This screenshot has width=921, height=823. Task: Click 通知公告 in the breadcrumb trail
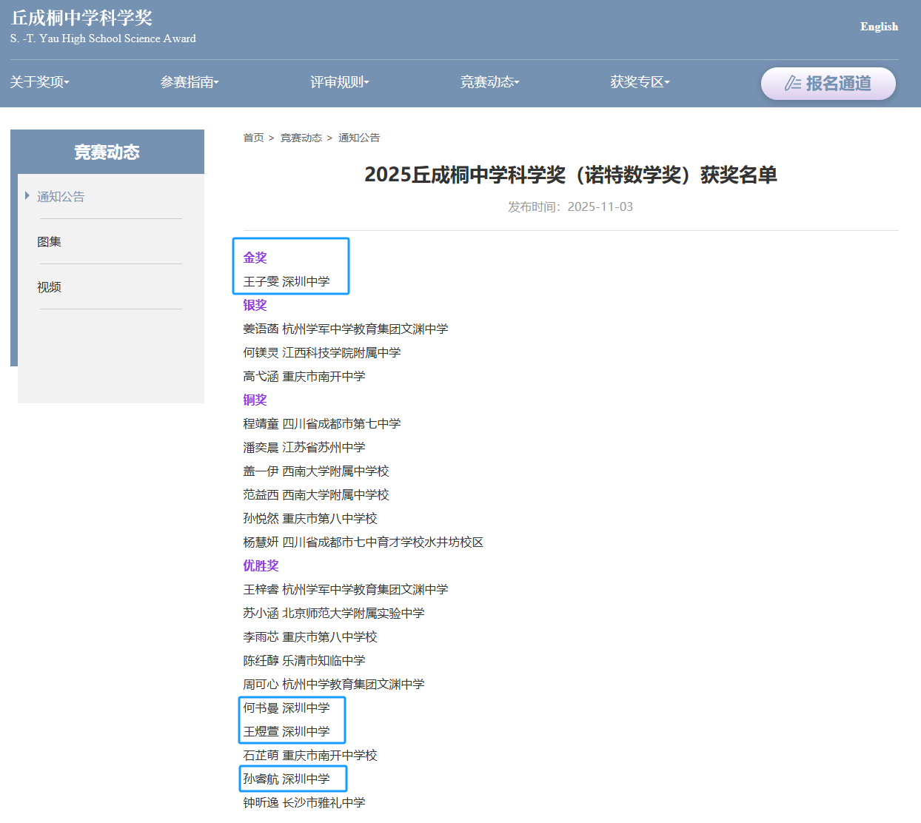click(x=359, y=138)
